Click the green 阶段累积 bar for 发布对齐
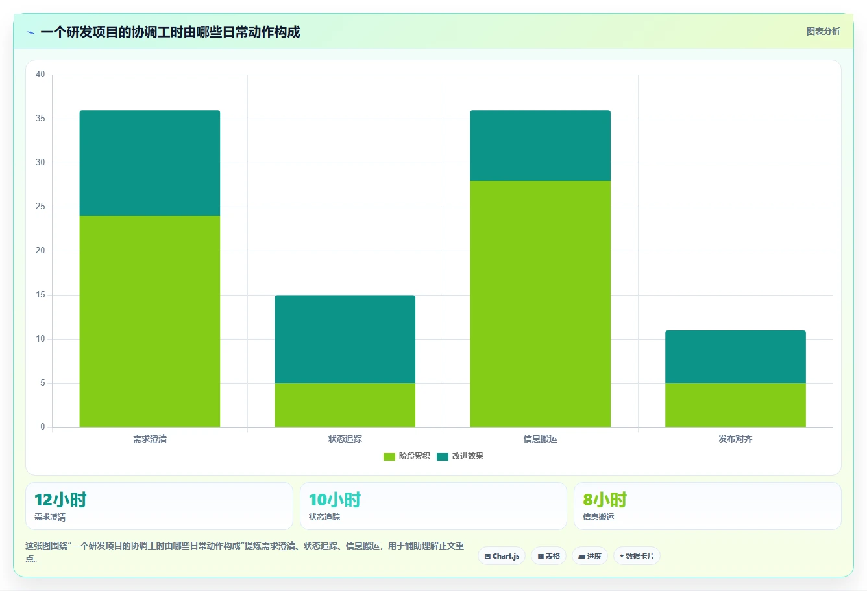 tap(735, 405)
